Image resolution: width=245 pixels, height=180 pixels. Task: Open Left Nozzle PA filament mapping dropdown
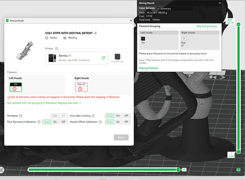pyautogui.click(x=16, y=87)
